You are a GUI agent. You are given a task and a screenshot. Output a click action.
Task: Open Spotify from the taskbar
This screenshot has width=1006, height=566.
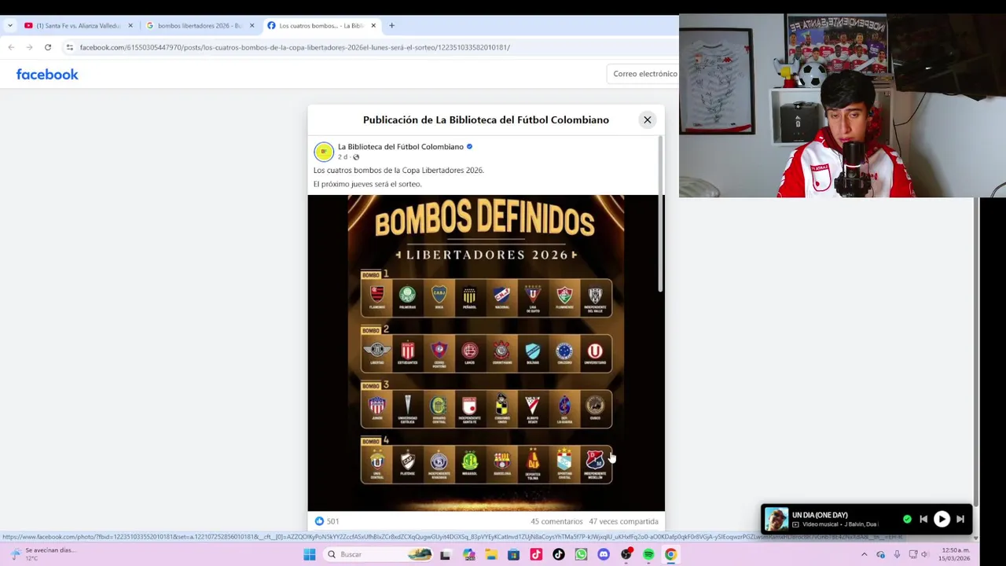pos(648,554)
